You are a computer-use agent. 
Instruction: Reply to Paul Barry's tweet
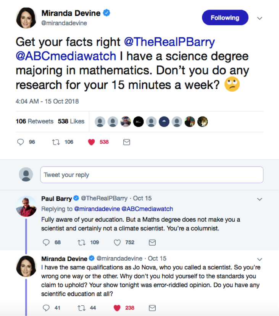(47, 242)
